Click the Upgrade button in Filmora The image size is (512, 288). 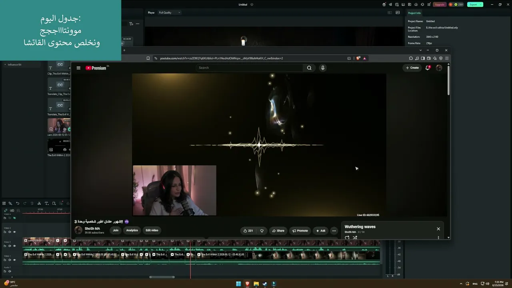tap(440, 4)
